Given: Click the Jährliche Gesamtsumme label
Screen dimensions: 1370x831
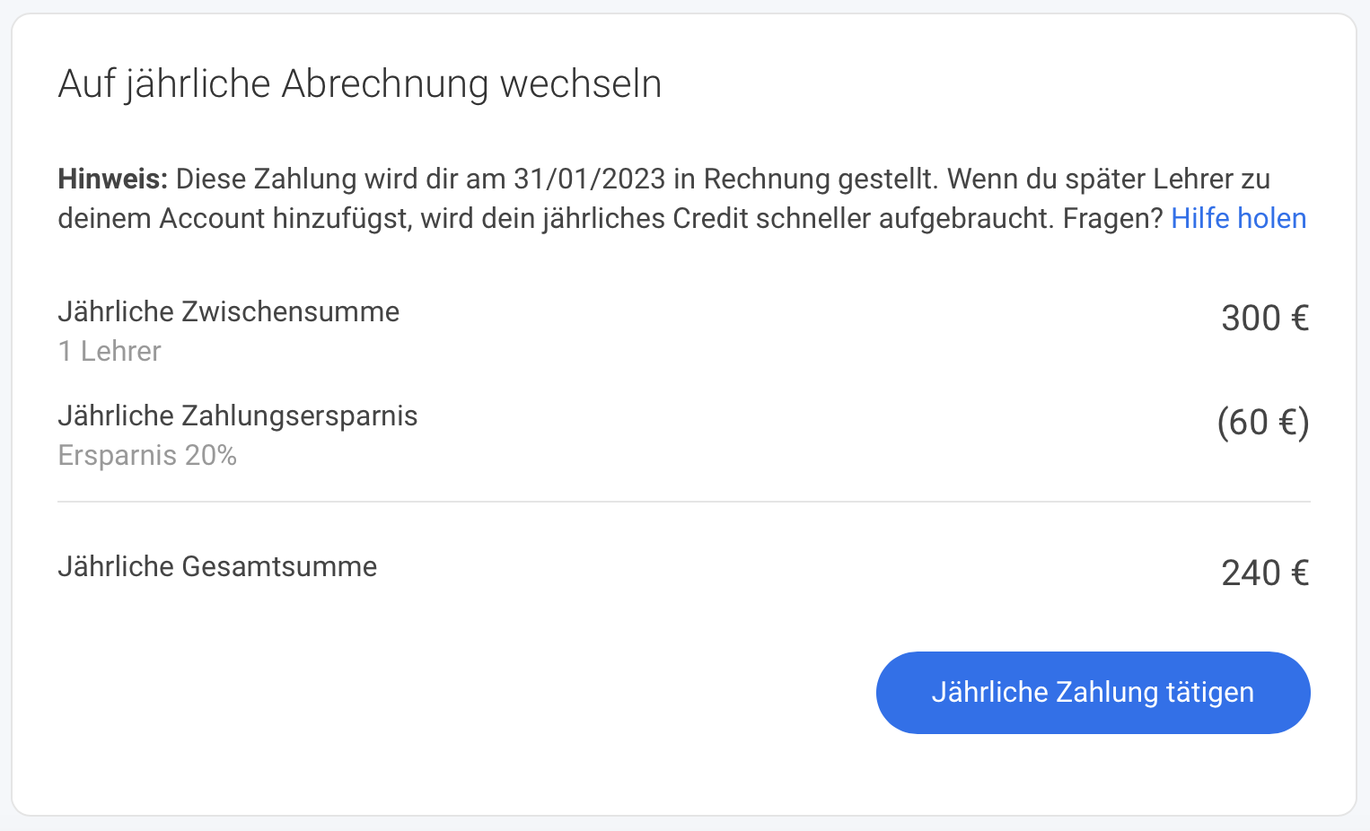Looking at the screenshot, I should coord(217,566).
